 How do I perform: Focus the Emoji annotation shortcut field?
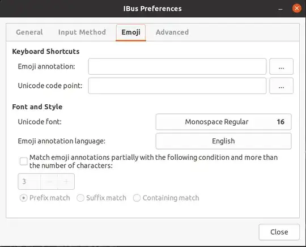(x=177, y=66)
